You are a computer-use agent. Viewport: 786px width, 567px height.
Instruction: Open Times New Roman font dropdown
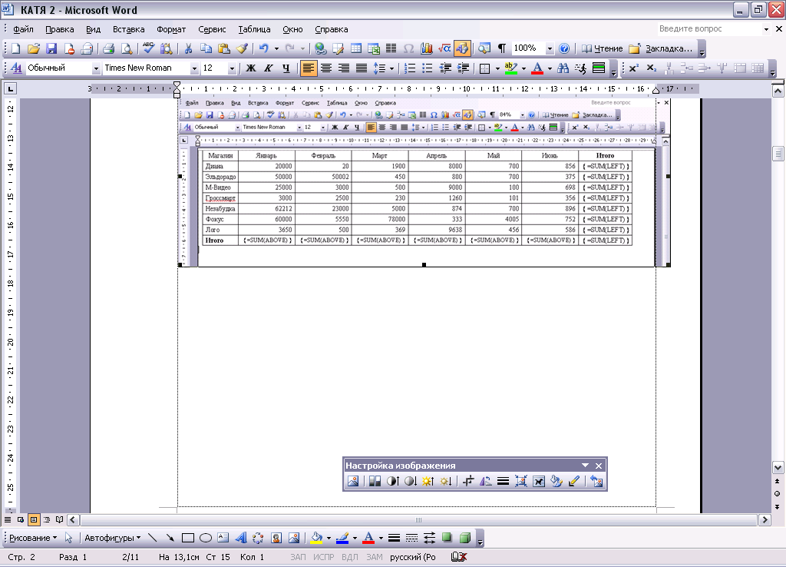pyautogui.click(x=194, y=68)
